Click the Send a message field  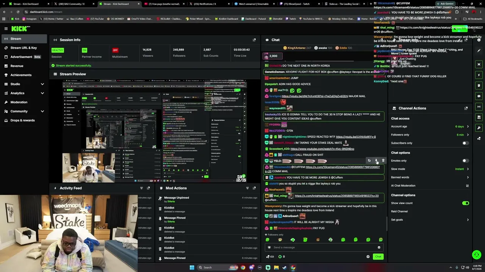324,247
